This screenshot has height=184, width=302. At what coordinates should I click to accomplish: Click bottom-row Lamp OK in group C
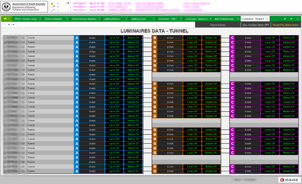click(x=270, y=171)
